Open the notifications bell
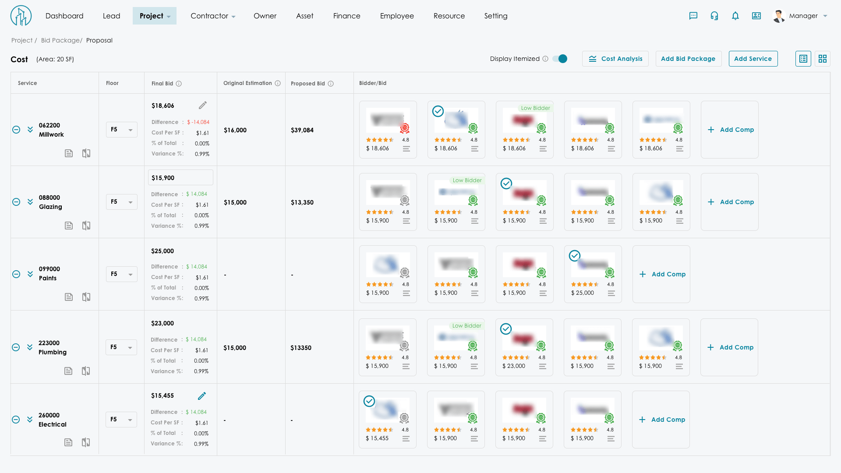841x473 pixels. coord(735,16)
